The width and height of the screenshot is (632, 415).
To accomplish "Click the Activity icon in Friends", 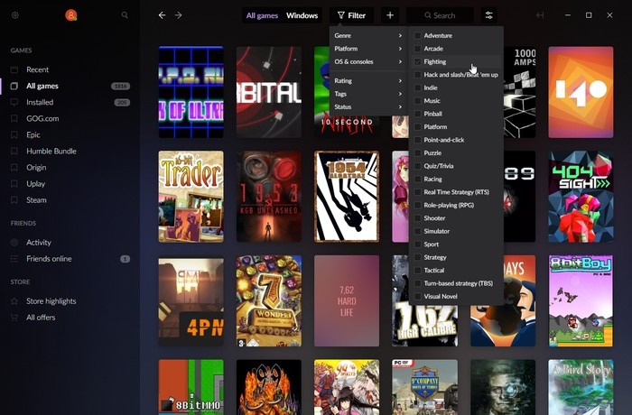I will (14, 243).
